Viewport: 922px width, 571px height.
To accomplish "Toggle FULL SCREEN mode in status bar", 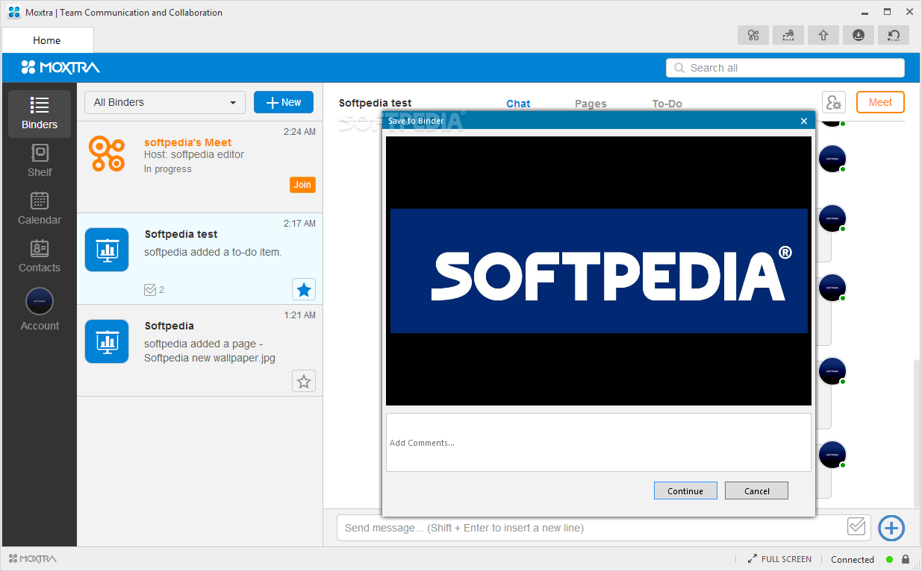I will [779, 559].
